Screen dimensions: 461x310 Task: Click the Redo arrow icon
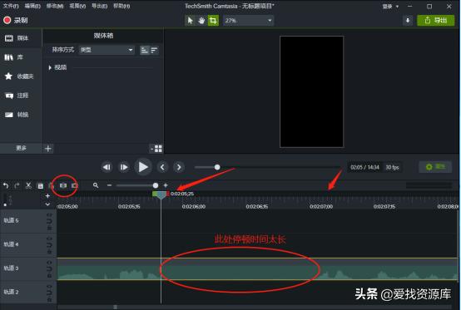point(17,185)
